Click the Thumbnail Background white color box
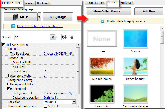The width and height of the screenshot is (165, 109). [45, 106]
